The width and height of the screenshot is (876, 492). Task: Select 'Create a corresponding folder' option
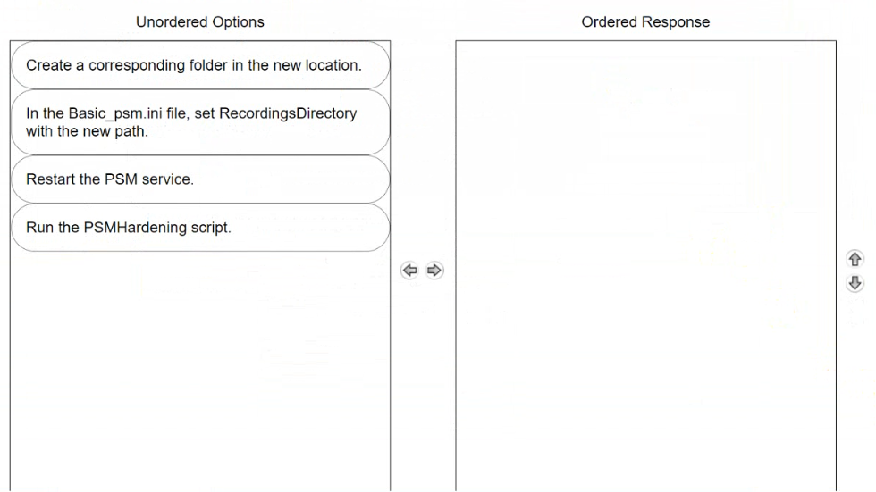[x=200, y=65]
